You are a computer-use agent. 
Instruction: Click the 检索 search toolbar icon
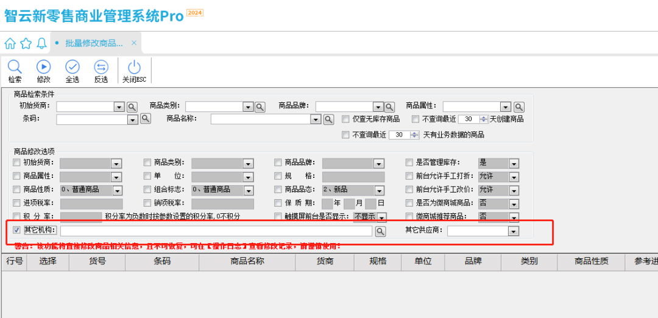pos(15,67)
